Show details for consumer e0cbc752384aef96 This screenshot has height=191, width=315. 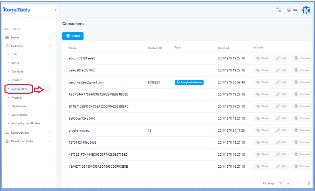tap(262, 58)
